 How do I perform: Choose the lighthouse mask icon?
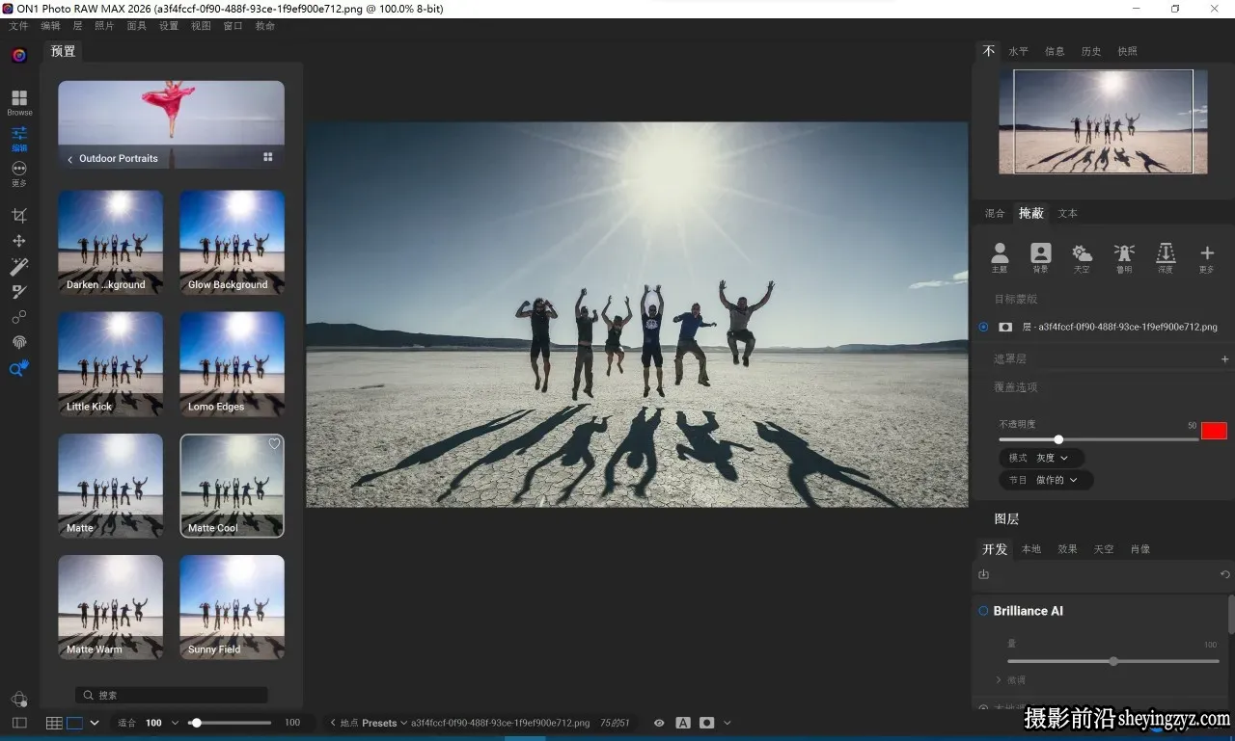tap(1124, 257)
